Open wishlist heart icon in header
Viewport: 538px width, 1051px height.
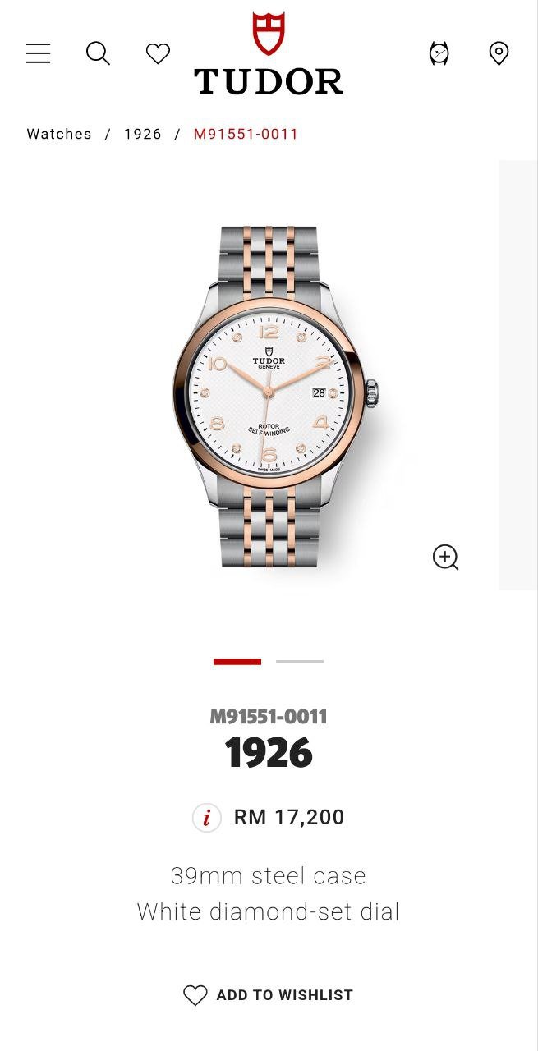tap(158, 53)
